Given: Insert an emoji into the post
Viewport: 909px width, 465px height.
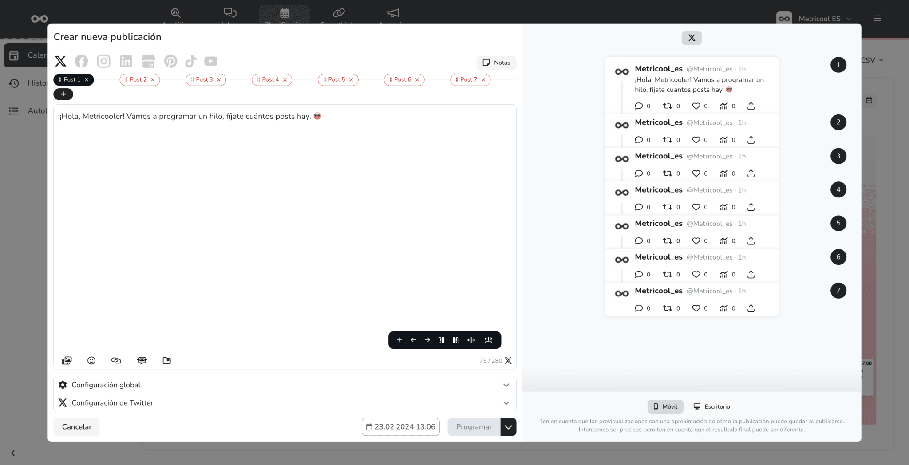Looking at the screenshot, I should 91,360.
